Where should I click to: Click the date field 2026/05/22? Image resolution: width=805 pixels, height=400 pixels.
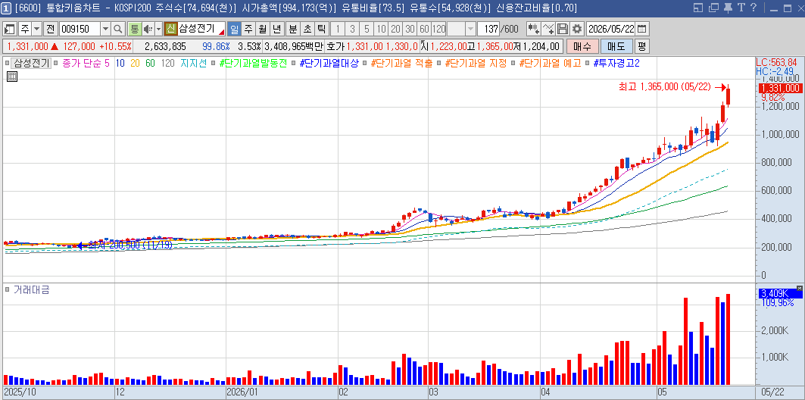coord(611,29)
